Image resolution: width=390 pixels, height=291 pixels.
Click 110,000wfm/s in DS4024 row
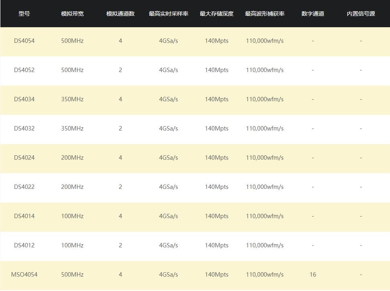265,158
